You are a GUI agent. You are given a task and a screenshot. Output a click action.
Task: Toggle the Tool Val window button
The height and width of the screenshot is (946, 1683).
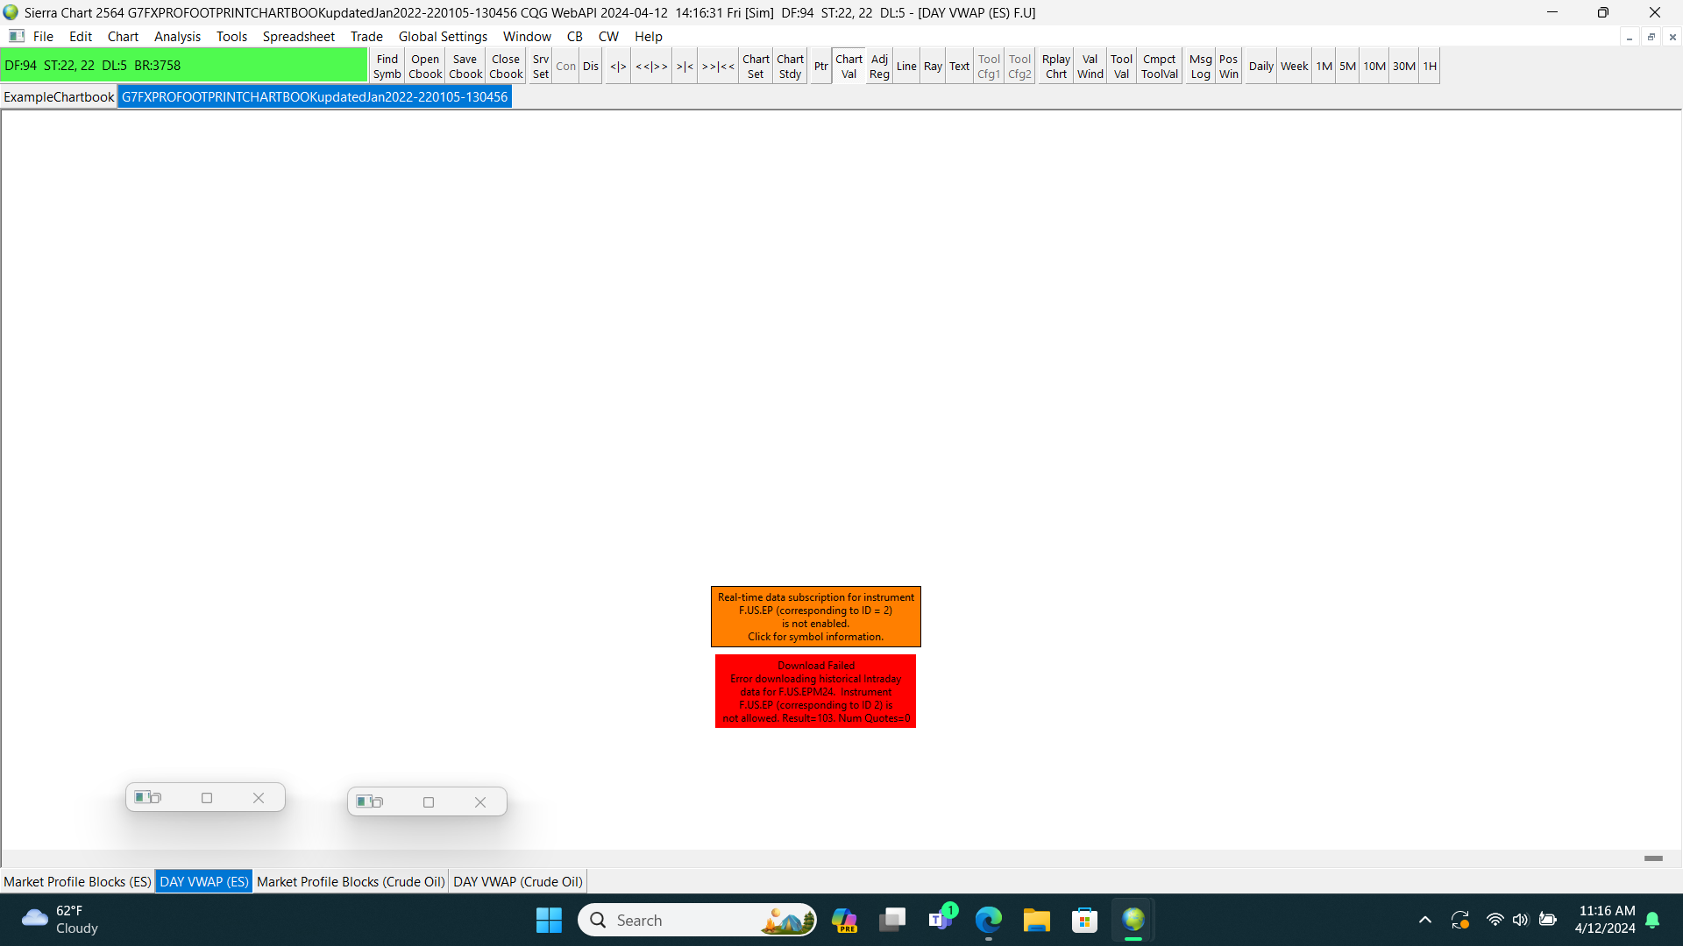tap(1121, 67)
